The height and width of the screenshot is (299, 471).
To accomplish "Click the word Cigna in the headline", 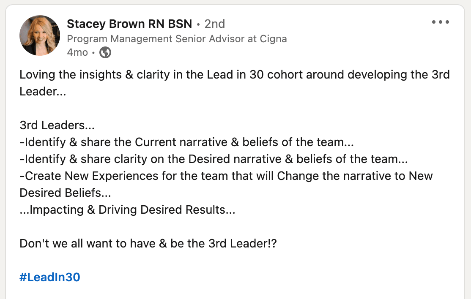I will tap(274, 39).
